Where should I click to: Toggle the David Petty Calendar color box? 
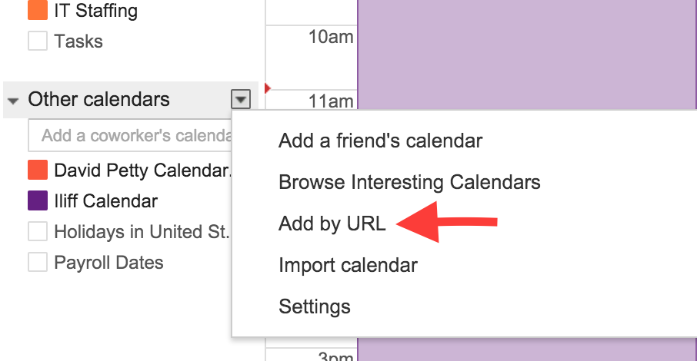coord(38,170)
